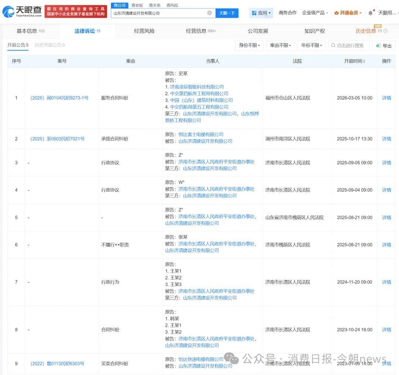Screen dimensions: 399x375
Task: Open the notification bell
Action: pyautogui.click(x=371, y=13)
